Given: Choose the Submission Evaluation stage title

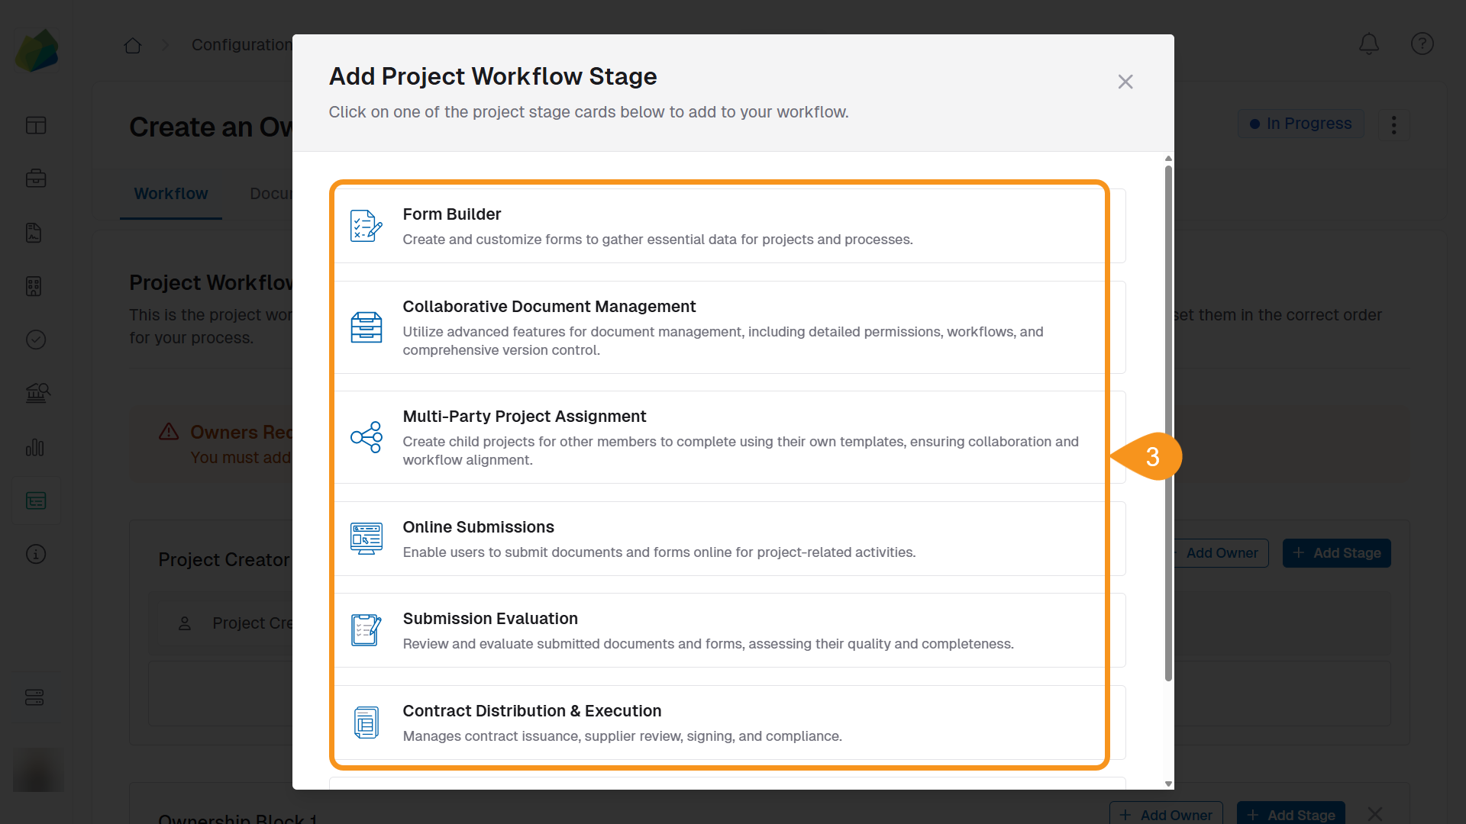Looking at the screenshot, I should tap(490, 619).
